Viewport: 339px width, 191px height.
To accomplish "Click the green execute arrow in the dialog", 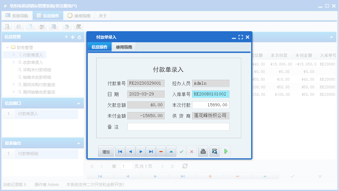I will tap(226, 151).
